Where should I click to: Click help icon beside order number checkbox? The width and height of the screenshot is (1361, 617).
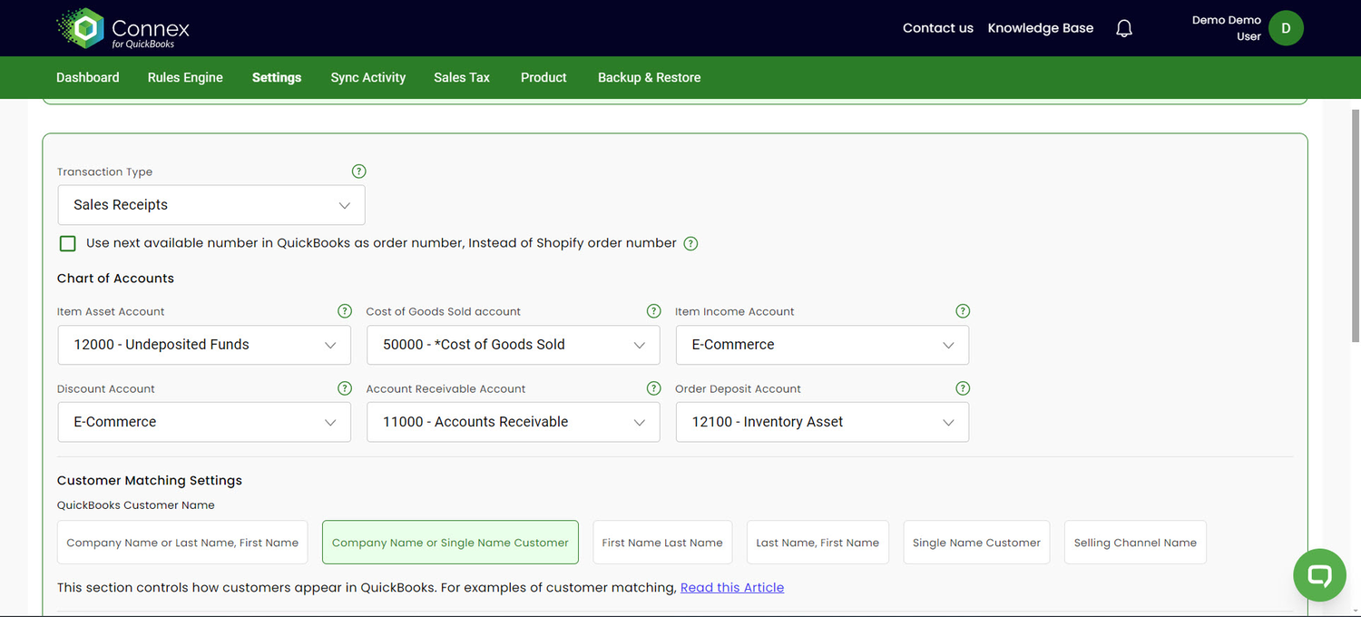pos(690,243)
